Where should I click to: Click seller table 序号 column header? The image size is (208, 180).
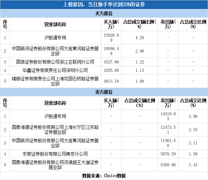[x=5, y=103]
